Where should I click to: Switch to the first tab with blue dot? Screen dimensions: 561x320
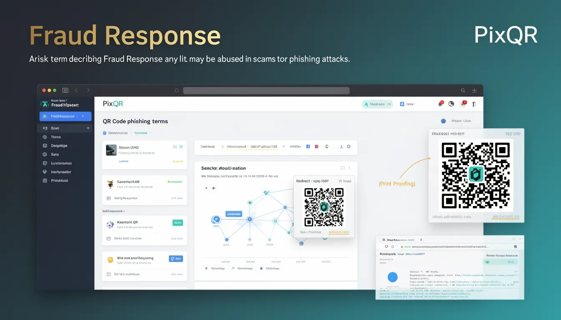coord(115,133)
